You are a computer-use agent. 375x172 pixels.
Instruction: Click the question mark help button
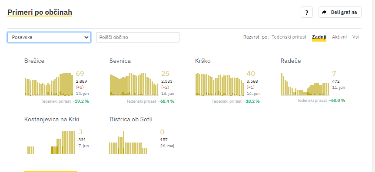(x=307, y=13)
